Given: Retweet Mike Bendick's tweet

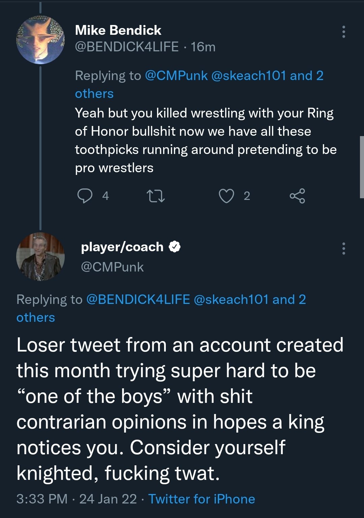Looking at the screenshot, I should (156, 196).
